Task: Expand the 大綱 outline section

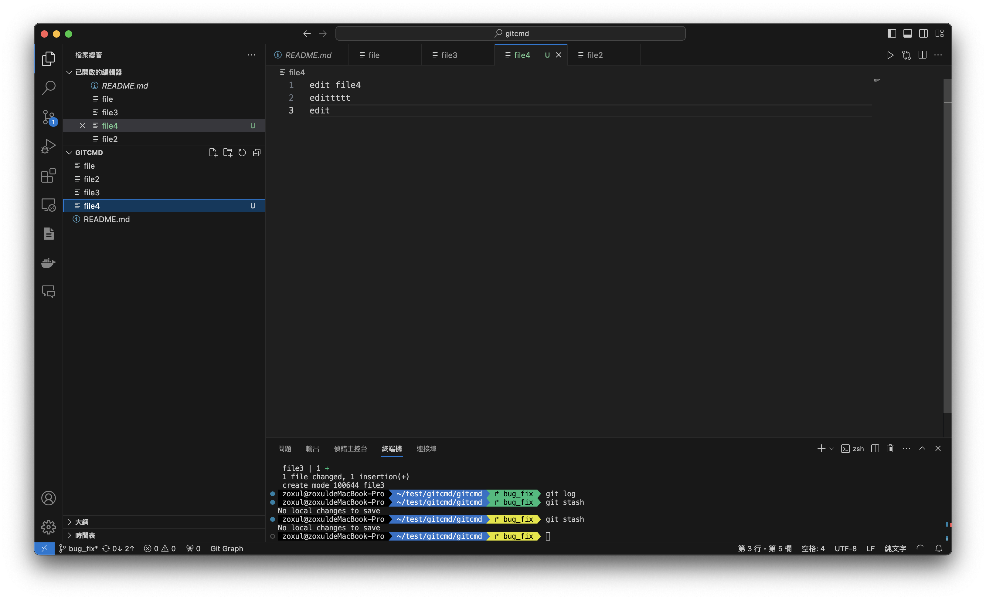Action: pyautogui.click(x=82, y=522)
